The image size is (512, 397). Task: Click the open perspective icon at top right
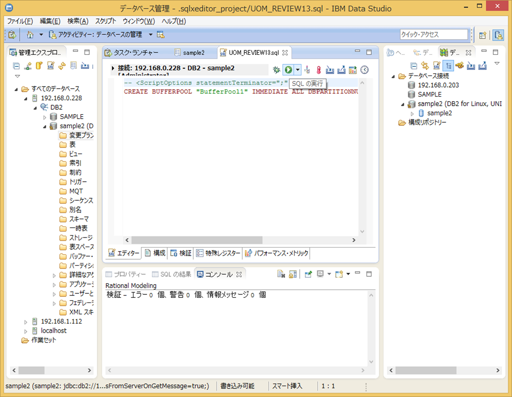(x=483, y=35)
